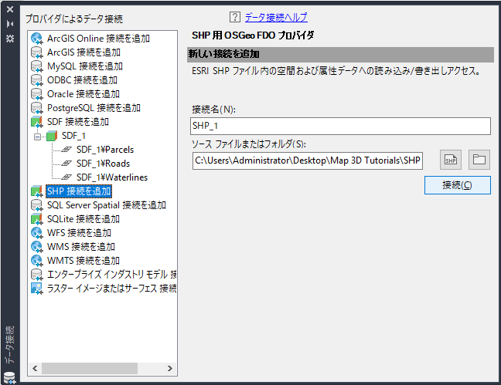Select ArcGIS Online 接続を追加 item
Viewport: 501px width, 385px height.
[98, 39]
